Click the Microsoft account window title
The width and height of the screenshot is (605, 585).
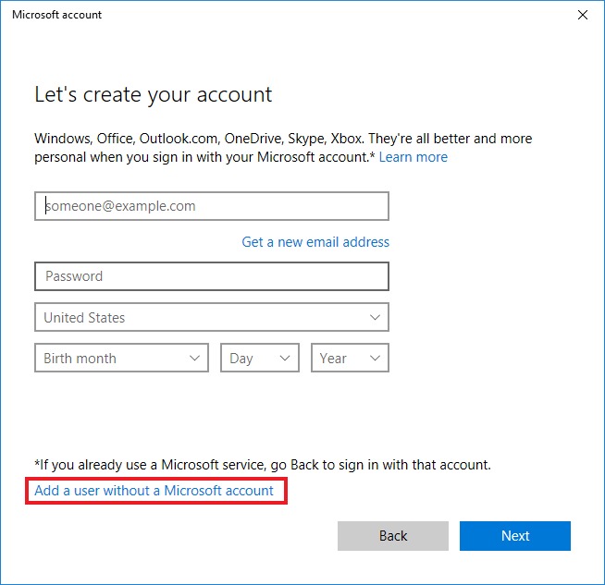point(57,16)
